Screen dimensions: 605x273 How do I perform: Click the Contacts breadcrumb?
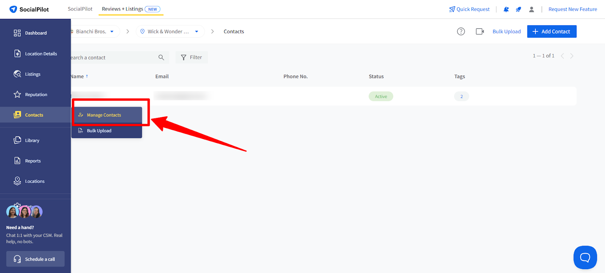coord(234,32)
